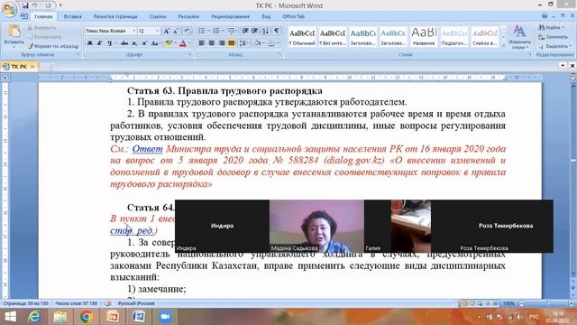The width and height of the screenshot is (577, 325).
Task: Expand Выделить select dropdown
Action: point(570,46)
